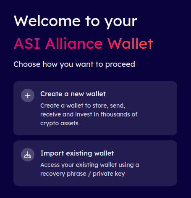Screen dimensions: 191x198
Task: Click "Create a wallet to store, send" description
Action: click(x=83, y=106)
